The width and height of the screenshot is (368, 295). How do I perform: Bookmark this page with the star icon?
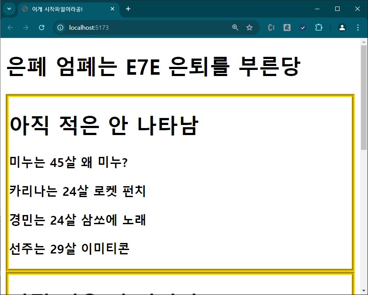pyautogui.click(x=249, y=28)
